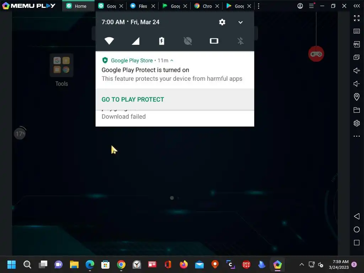Open the Download failed notification
The height and width of the screenshot is (273, 364).
[175, 118]
